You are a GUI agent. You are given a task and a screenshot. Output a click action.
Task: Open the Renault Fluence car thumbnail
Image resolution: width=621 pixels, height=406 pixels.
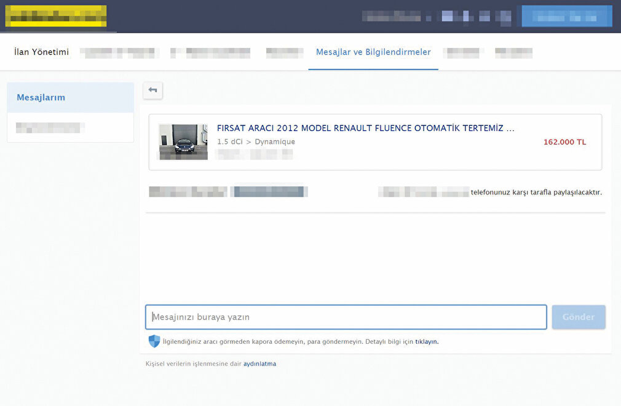pos(183,141)
